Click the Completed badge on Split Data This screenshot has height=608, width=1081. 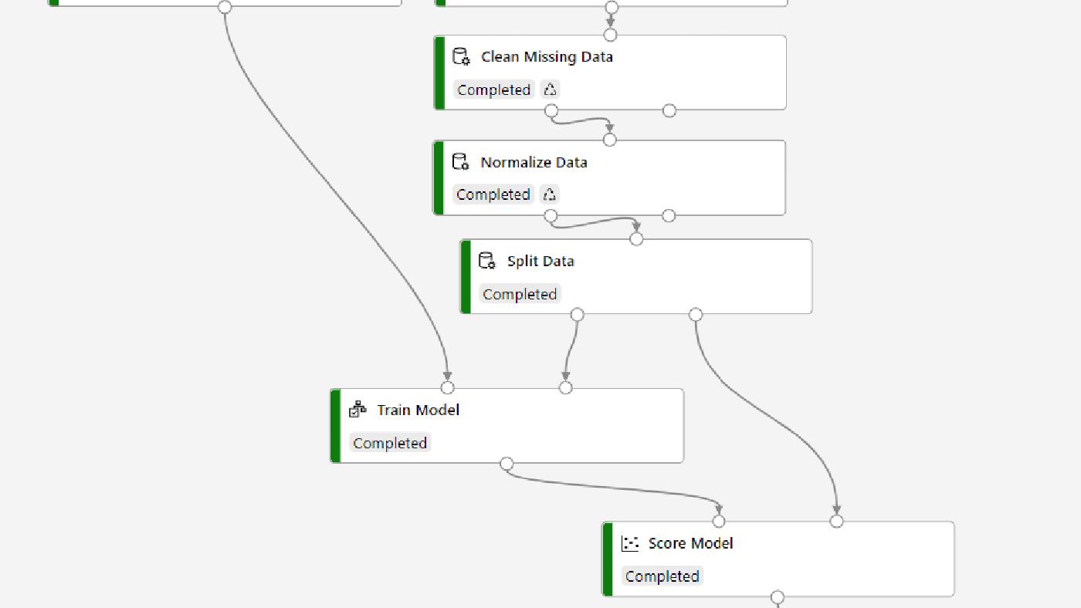click(x=520, y=294)
